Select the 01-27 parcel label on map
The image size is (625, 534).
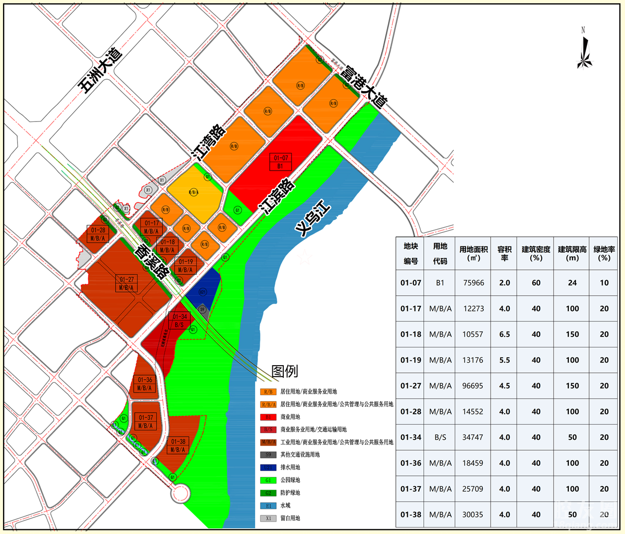coord(127,283)
